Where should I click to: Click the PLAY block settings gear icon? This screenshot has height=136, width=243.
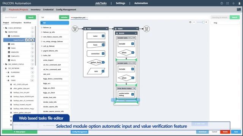pos(85,29)
